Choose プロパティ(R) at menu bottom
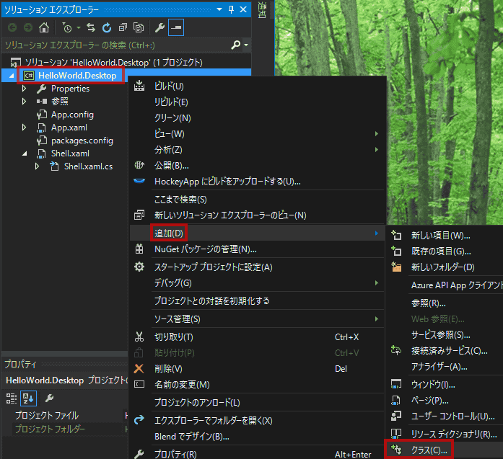Image resolution: width=503 pixels, height=459 pixels. [x=257, y=453]
